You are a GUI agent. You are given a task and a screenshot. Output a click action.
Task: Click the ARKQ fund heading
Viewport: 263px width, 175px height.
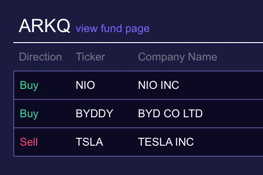[44, 26]
